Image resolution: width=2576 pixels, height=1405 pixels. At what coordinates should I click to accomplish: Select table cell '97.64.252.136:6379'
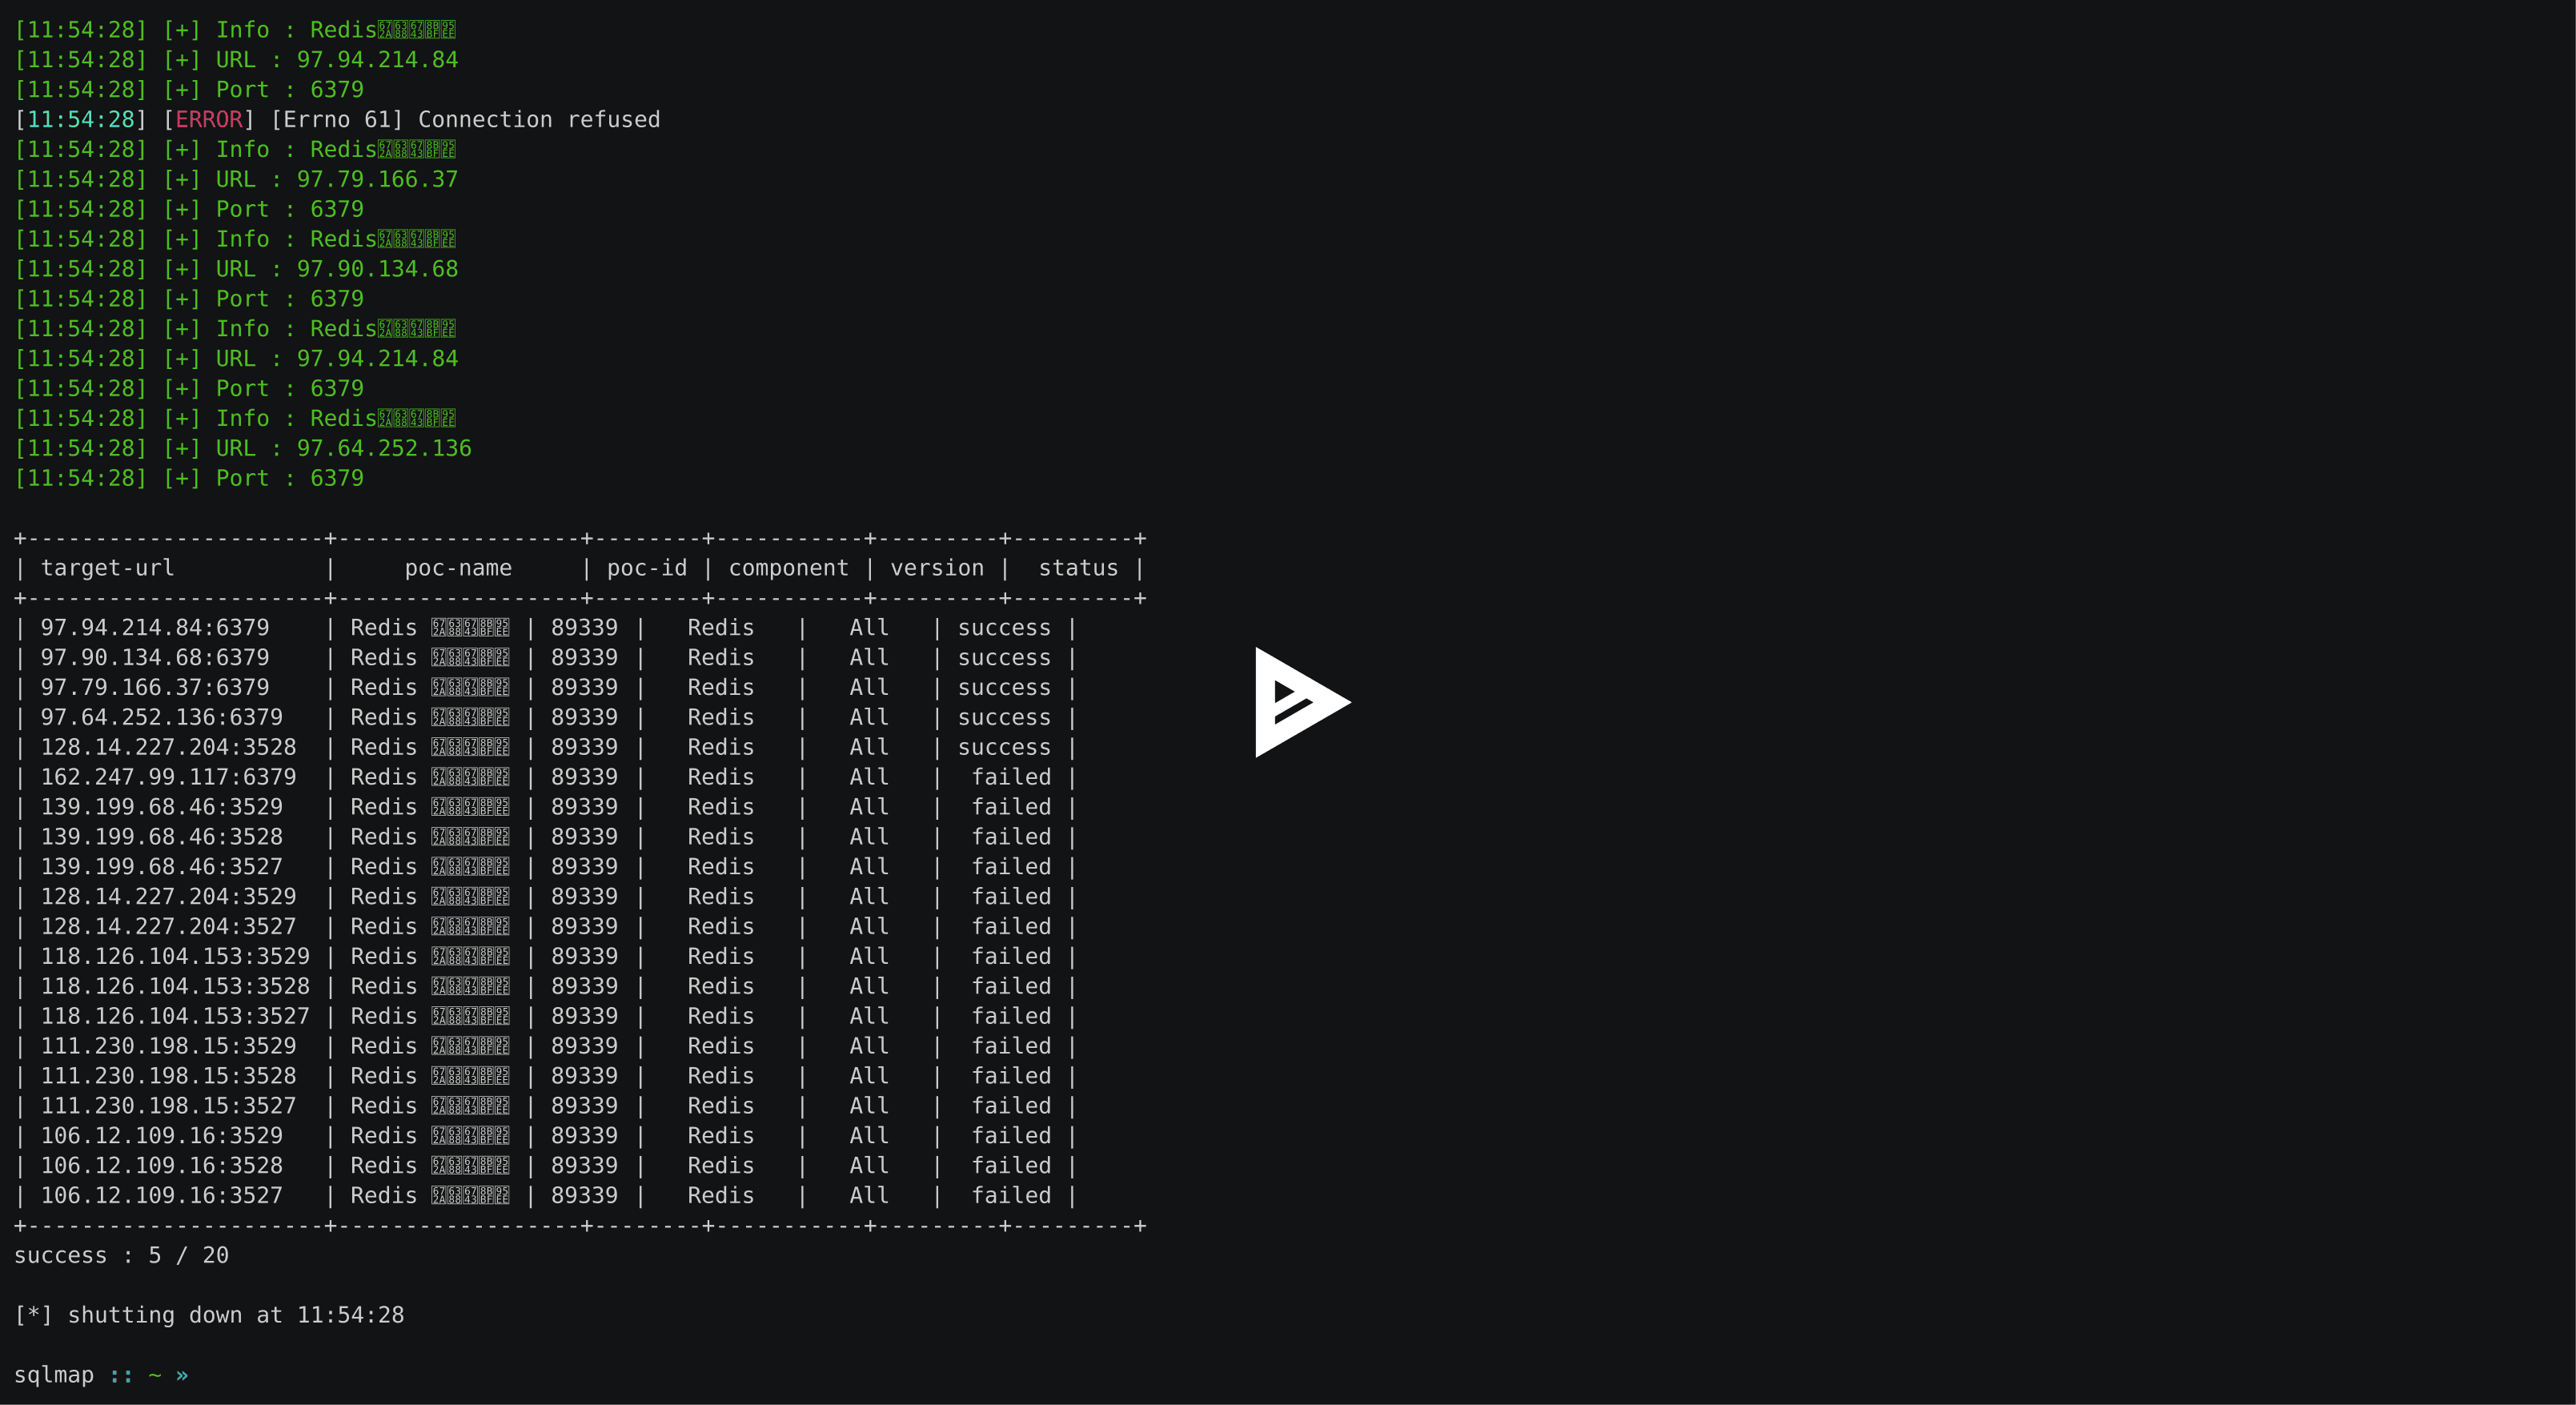coord(162,718)
